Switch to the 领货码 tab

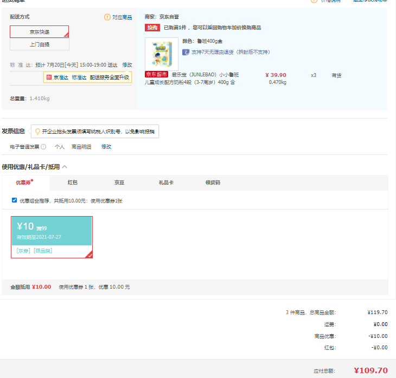click(213, 183)
